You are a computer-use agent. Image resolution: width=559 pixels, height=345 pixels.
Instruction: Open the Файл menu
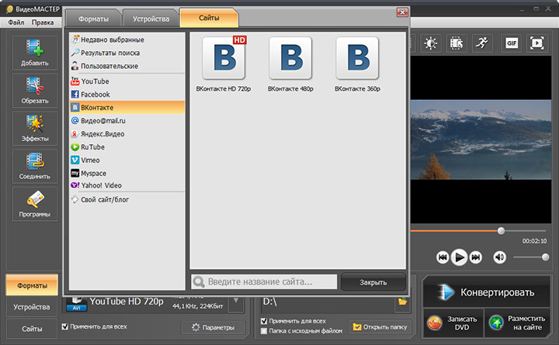pyautogui.click(x=16, y=22)
